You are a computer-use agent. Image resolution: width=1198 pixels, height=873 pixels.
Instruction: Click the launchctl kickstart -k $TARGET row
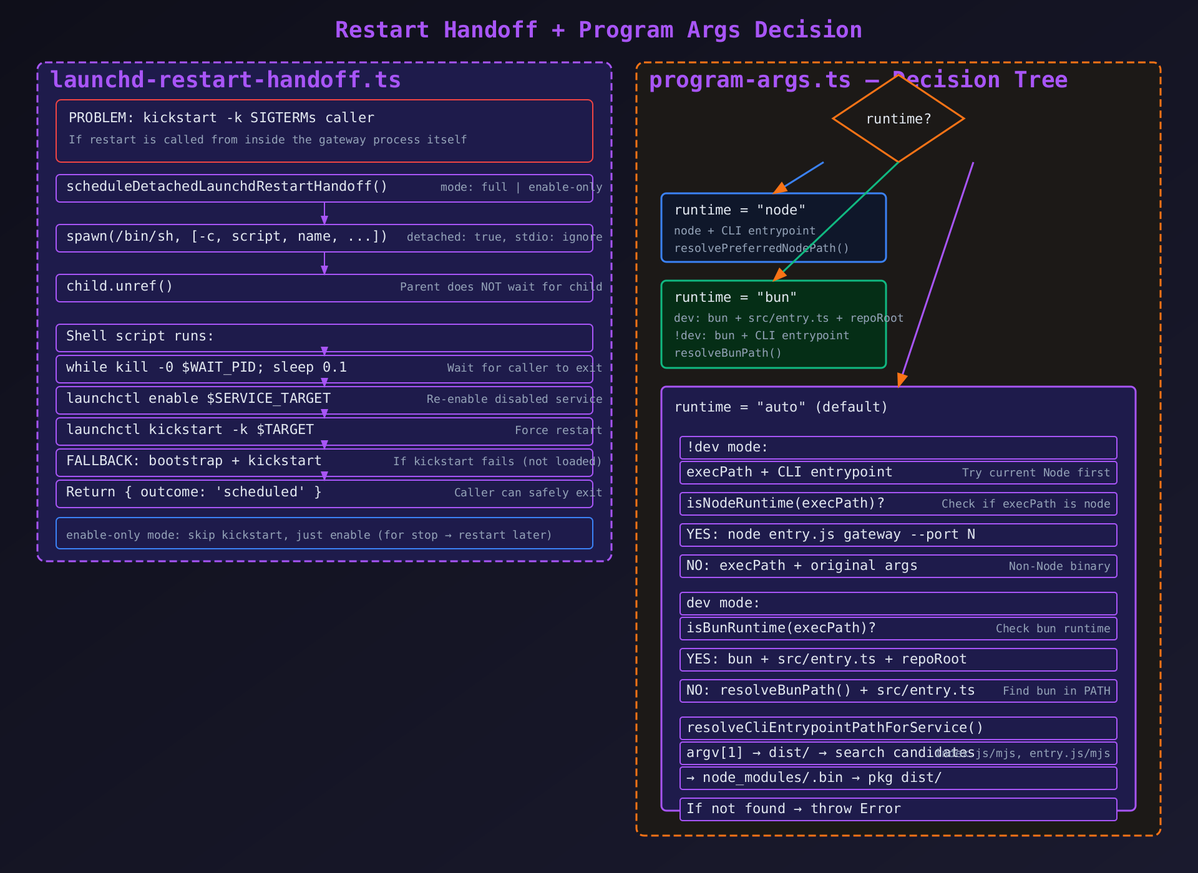coord(324,430)
